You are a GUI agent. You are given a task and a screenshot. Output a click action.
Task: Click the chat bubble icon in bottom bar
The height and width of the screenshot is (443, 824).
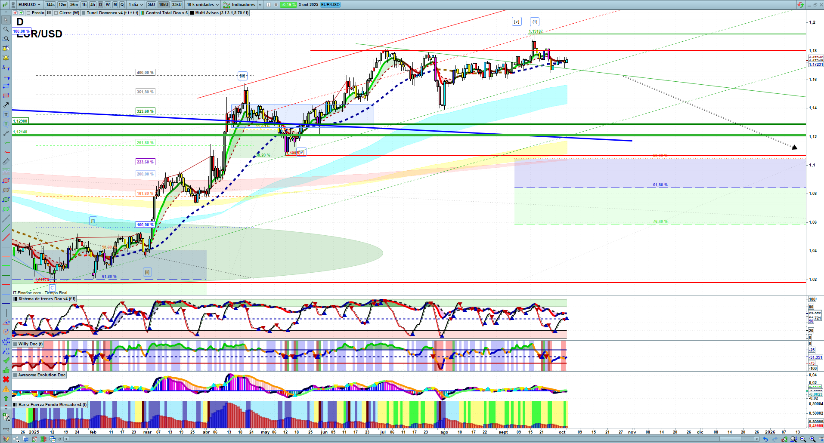(x=26, y=439)
